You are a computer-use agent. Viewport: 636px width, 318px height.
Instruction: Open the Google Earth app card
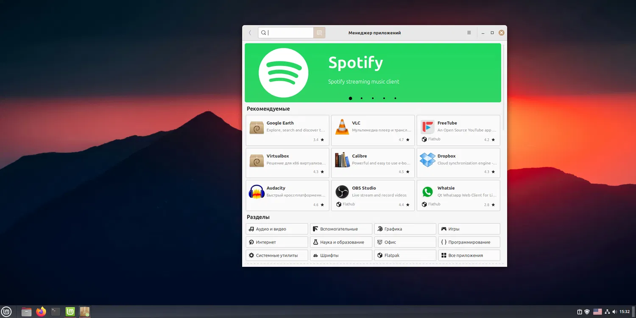287,130
